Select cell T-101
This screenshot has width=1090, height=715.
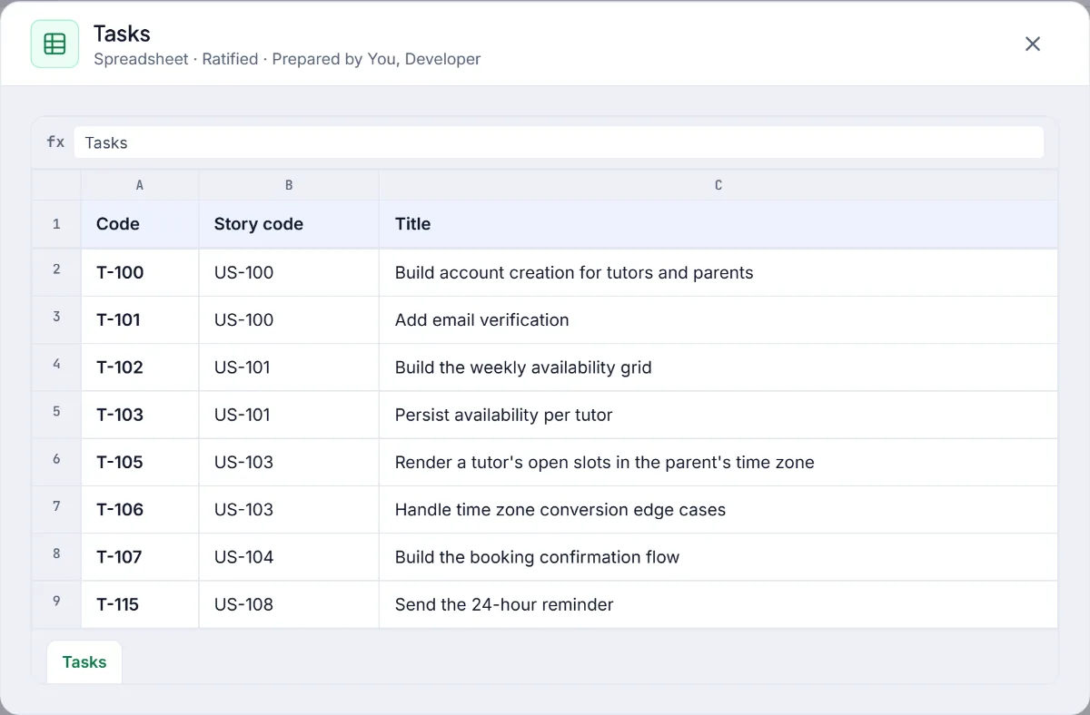(x=140, y=319)
